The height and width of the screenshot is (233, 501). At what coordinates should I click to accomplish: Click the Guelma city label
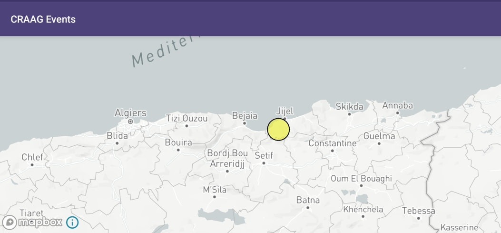(379, 136)
